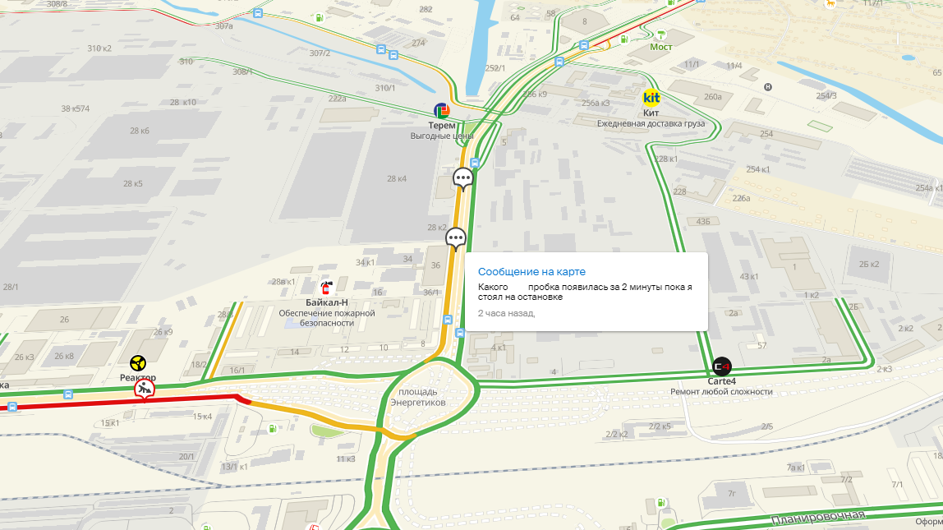Click the Ежедневная доставка груза caption
Viewport: 943px width, 530px height.
pos(651,123)
